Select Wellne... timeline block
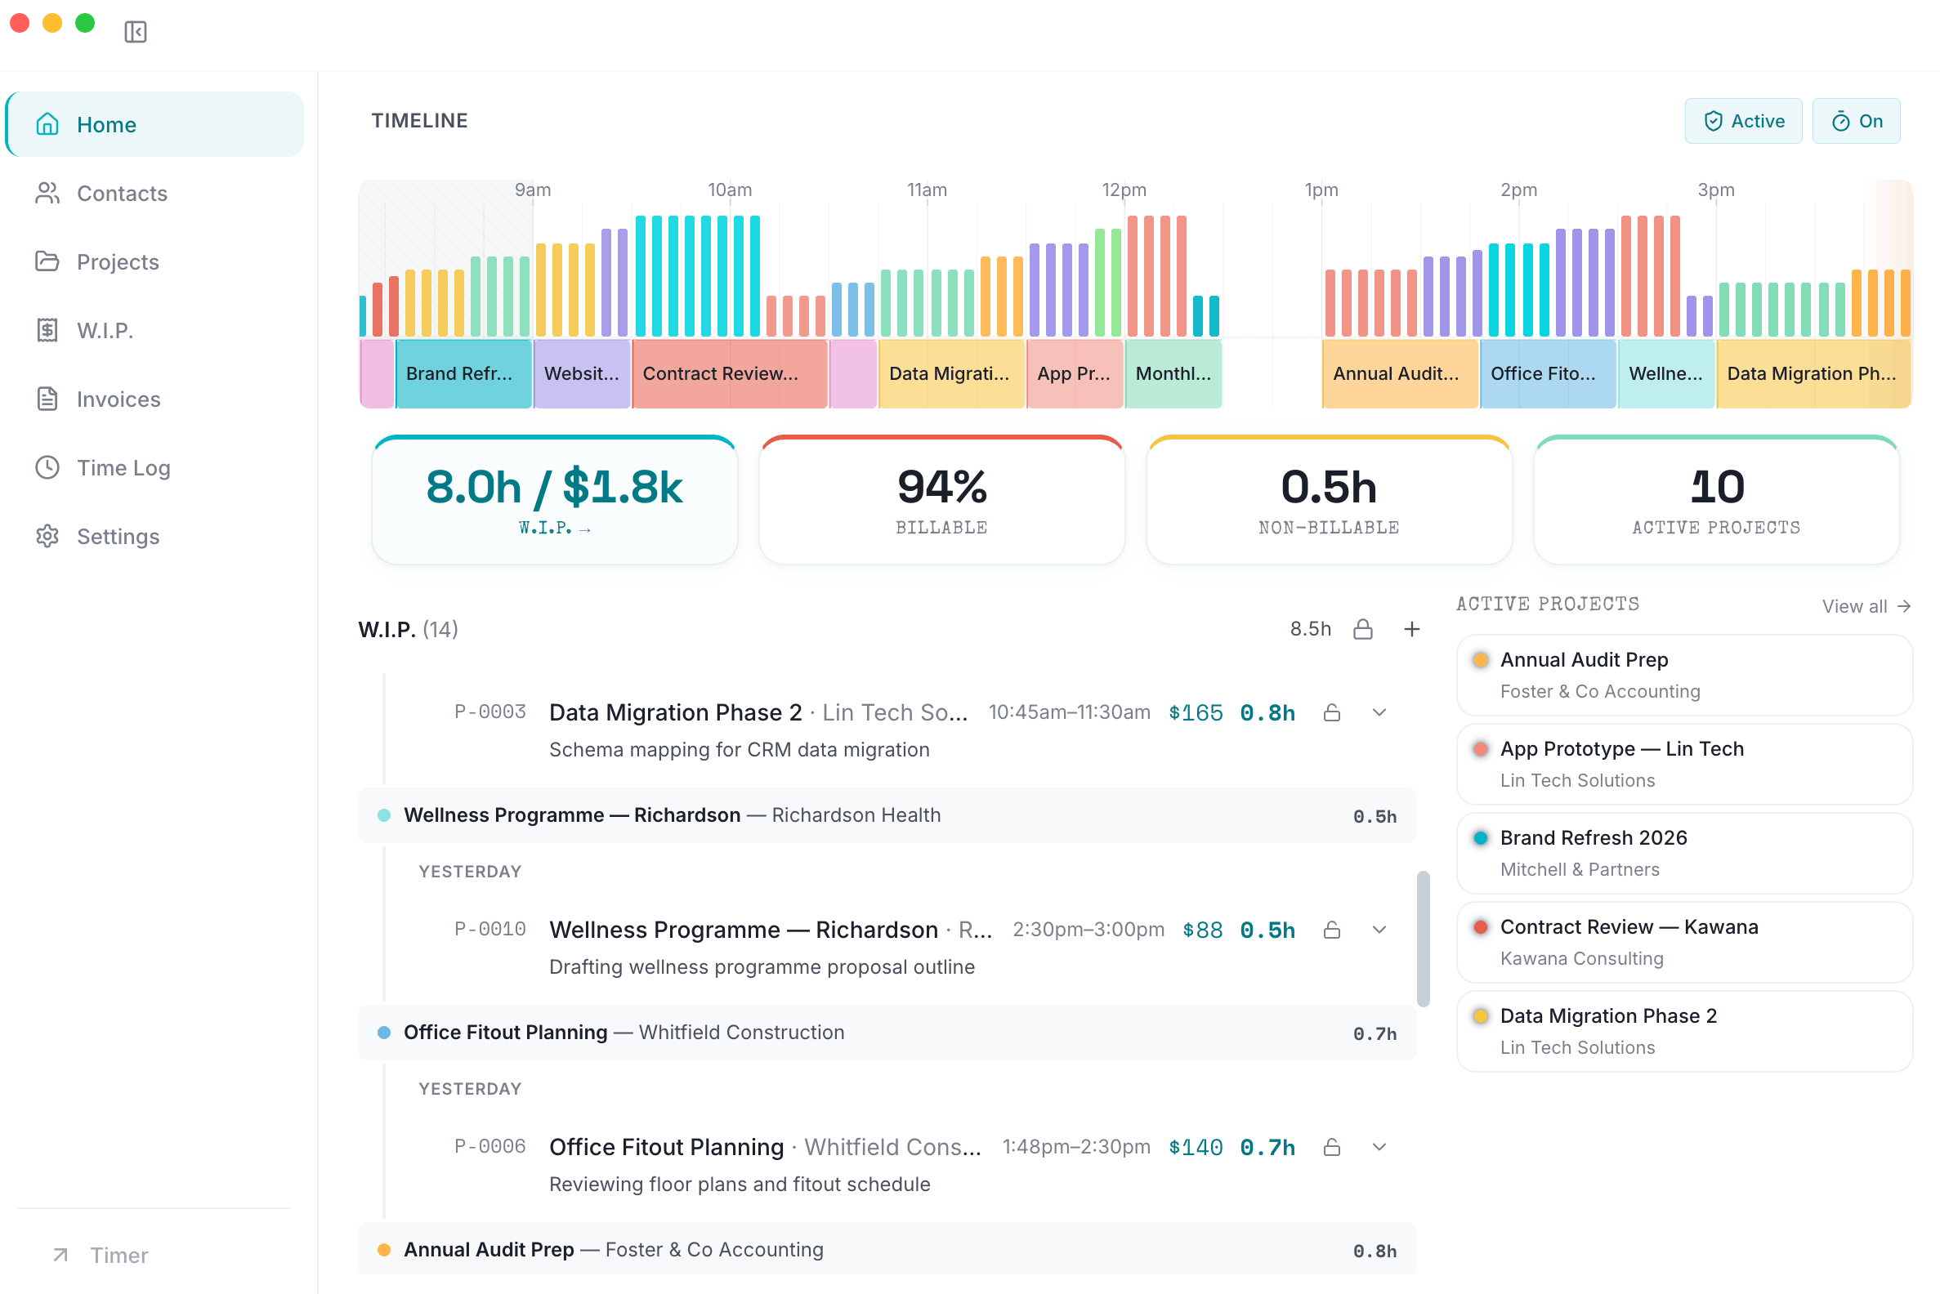 coord(1667,374)
